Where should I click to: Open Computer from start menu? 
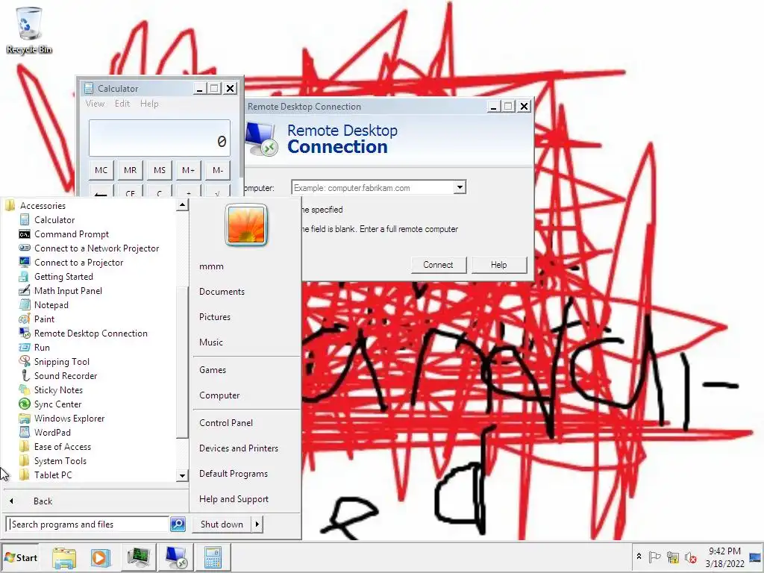click(x=219, y=395)
